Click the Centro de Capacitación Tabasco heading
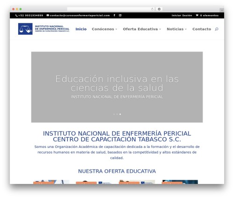Image resolution: width=234 pixels, height=198 pixels. [x=117, y=139]
